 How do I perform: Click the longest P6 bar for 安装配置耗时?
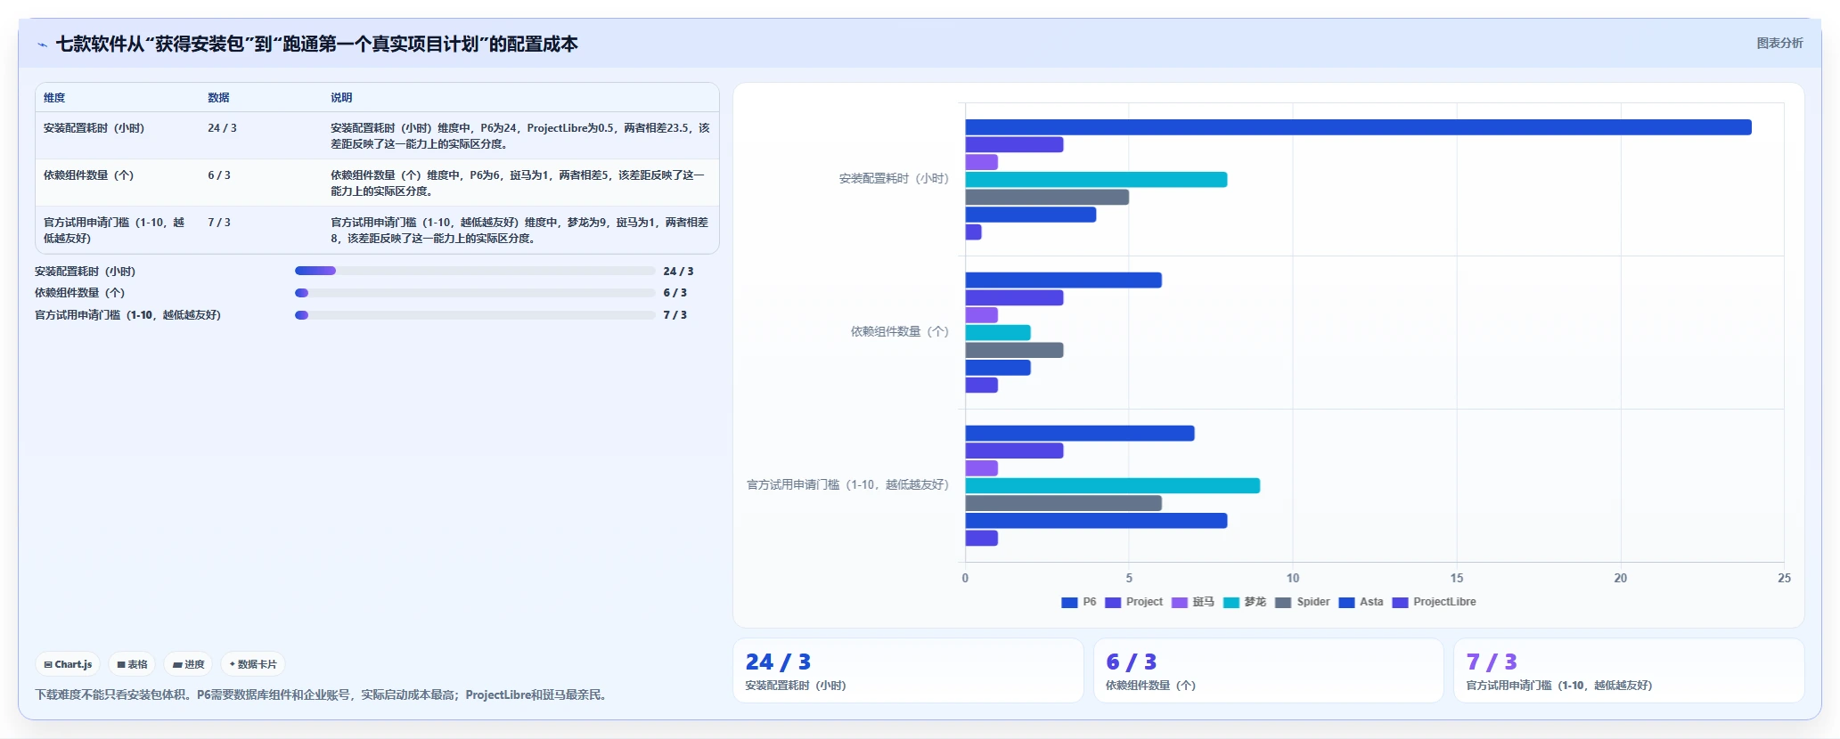[x=1358, y=127]
